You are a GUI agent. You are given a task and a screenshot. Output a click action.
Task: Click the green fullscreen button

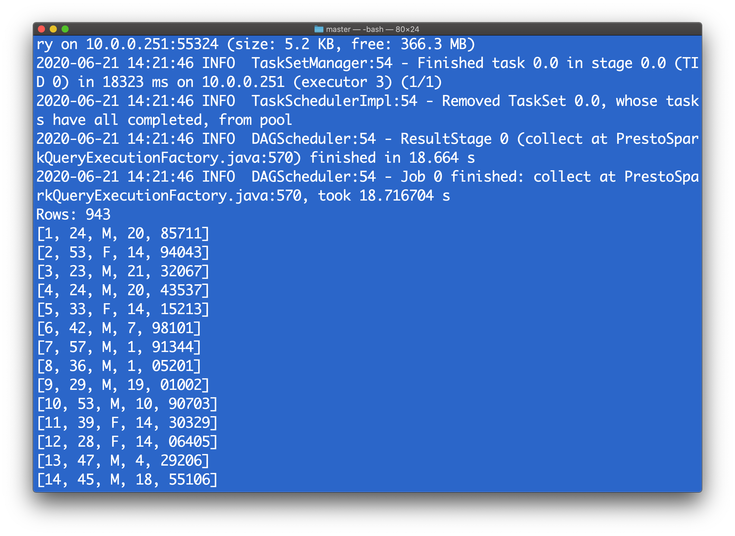[x=65, y=29]
